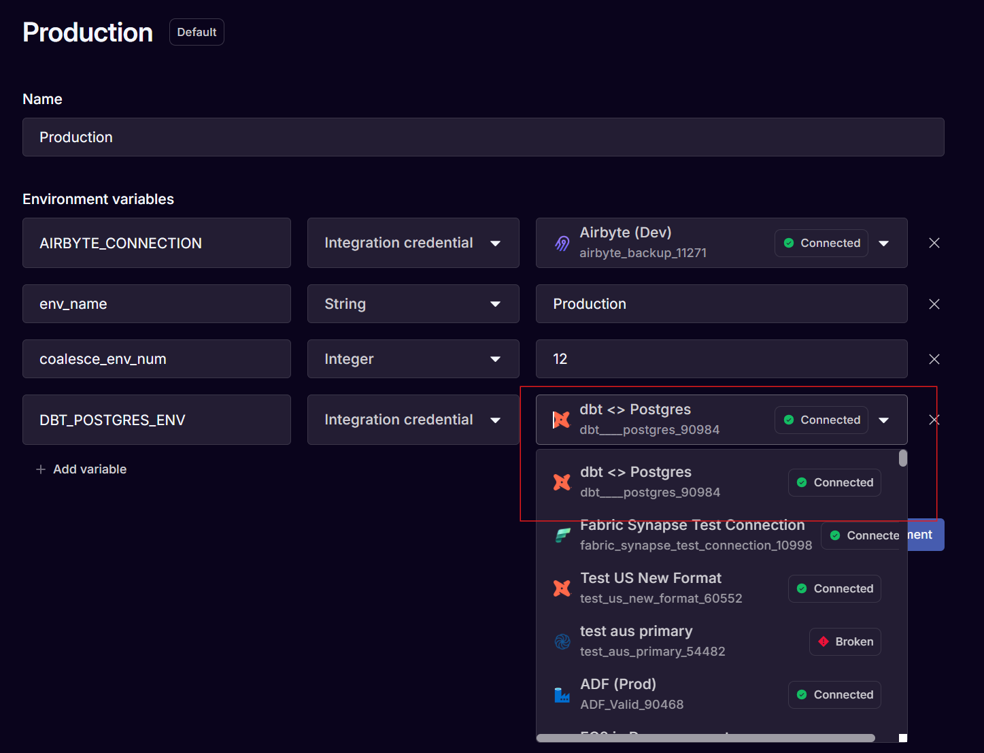The width and height of the screenshot is (984, 753).
Task: Remove the env_name variable row
Action: [934, 304]
